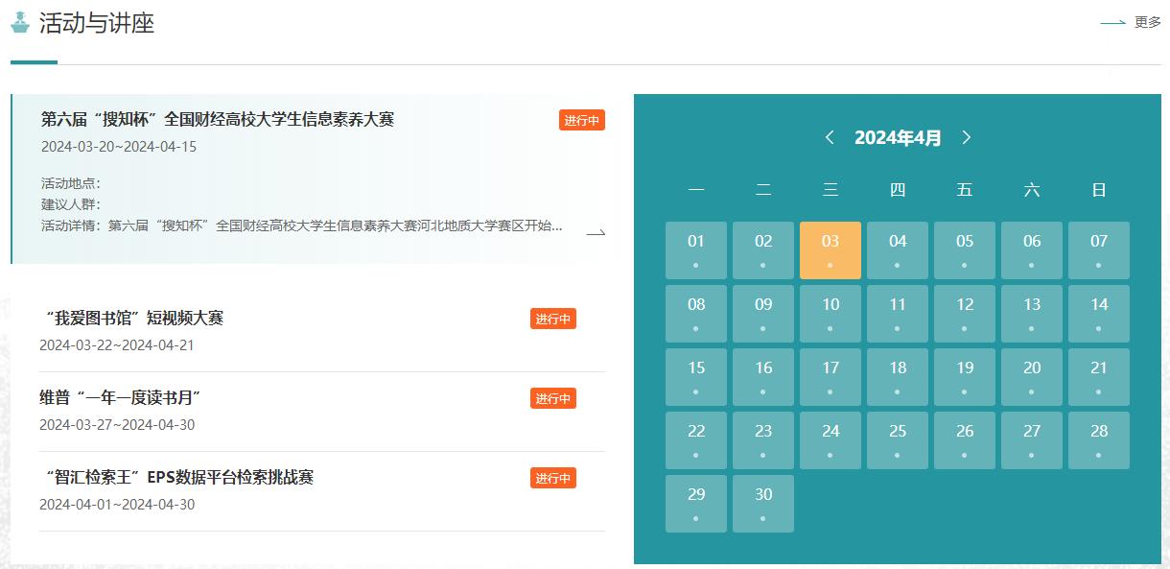Click 进行中 badge for EPS检索挑战赛

coord(552,478)
